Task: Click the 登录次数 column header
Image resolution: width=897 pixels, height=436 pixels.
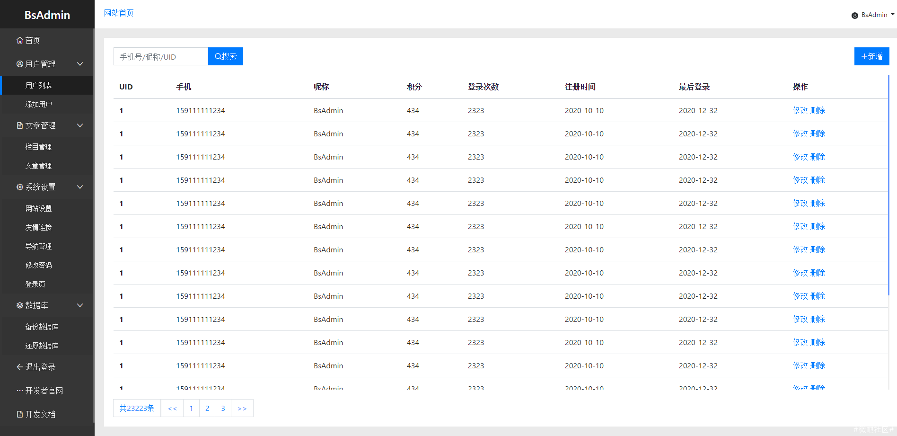Action: click(484, 87)
